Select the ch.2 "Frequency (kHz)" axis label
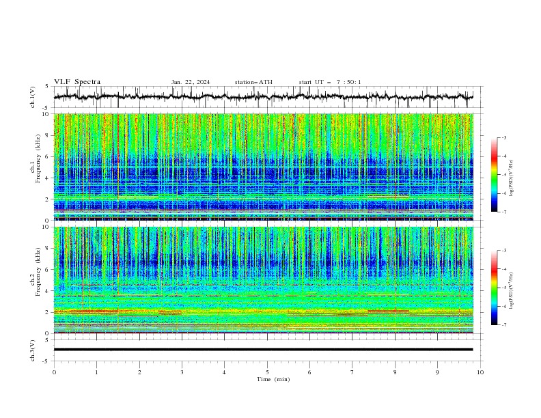Viewport: 541px width, 418px height. pos(38,272)
